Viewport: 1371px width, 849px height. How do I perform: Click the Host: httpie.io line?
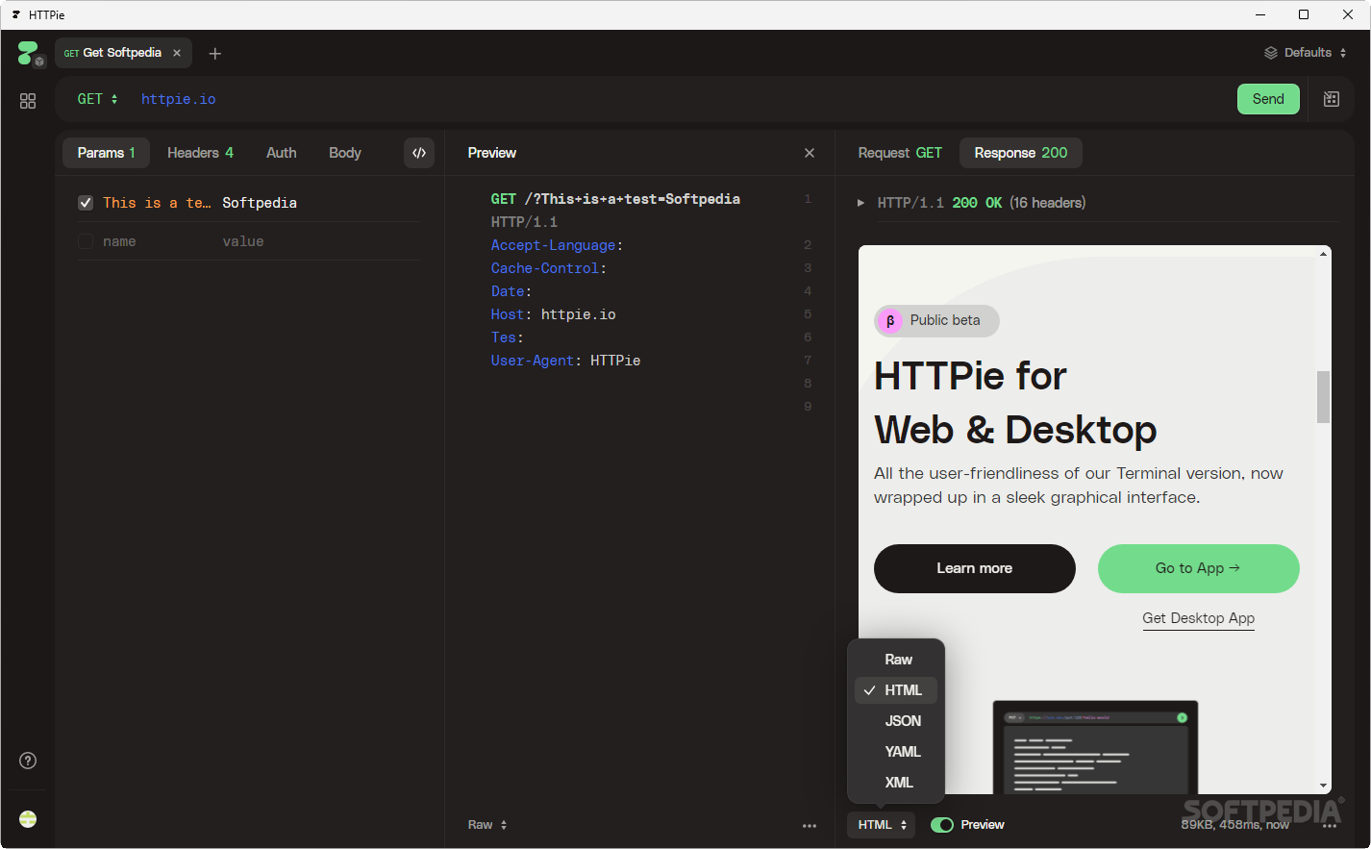coord(554,314)
